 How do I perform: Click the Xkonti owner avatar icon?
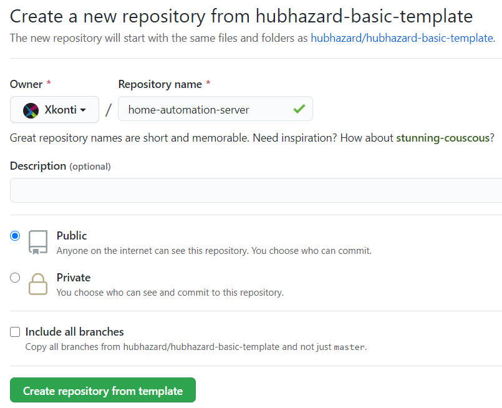(x=29, y=109)
